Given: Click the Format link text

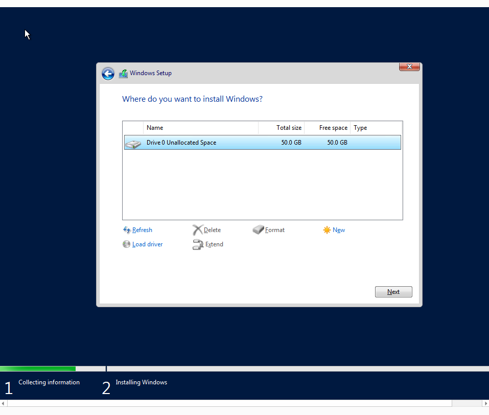Looking at the screenshot, I should pyautogui.click(x=275, y=230).
